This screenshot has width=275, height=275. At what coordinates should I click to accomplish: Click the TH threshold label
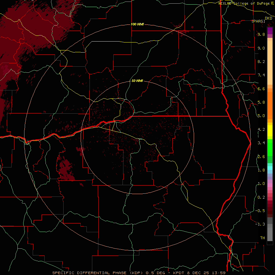262,238
